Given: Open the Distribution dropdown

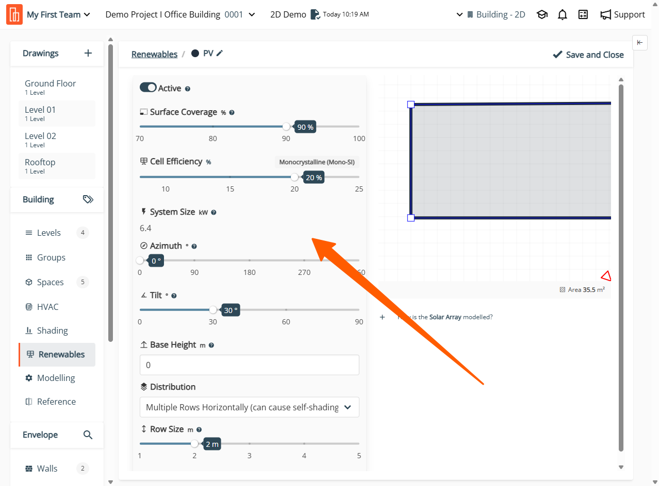Looking at the screenshot, I should [x=249, y=407].
